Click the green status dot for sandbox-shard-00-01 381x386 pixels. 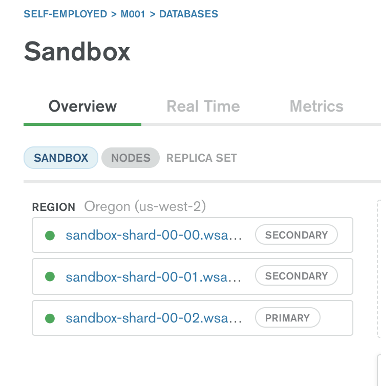click(x=50, y=276)
